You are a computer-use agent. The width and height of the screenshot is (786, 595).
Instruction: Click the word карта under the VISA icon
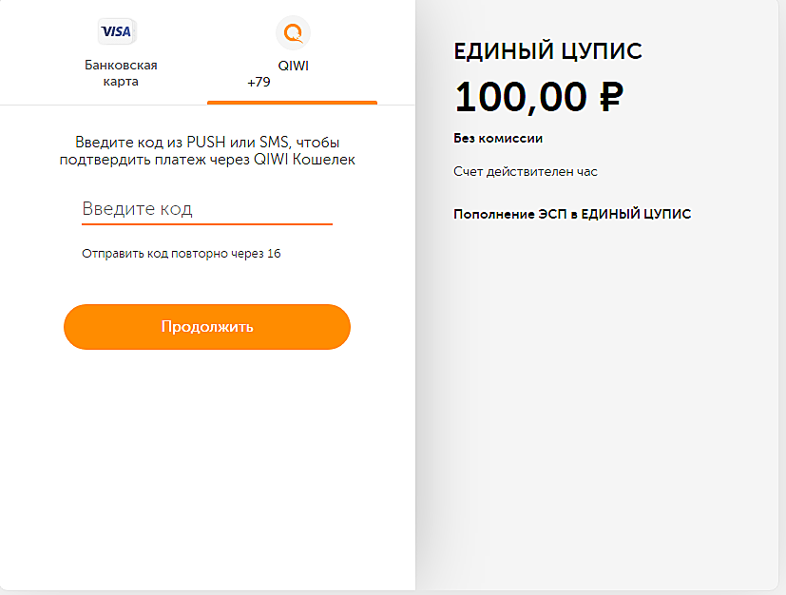121,82
